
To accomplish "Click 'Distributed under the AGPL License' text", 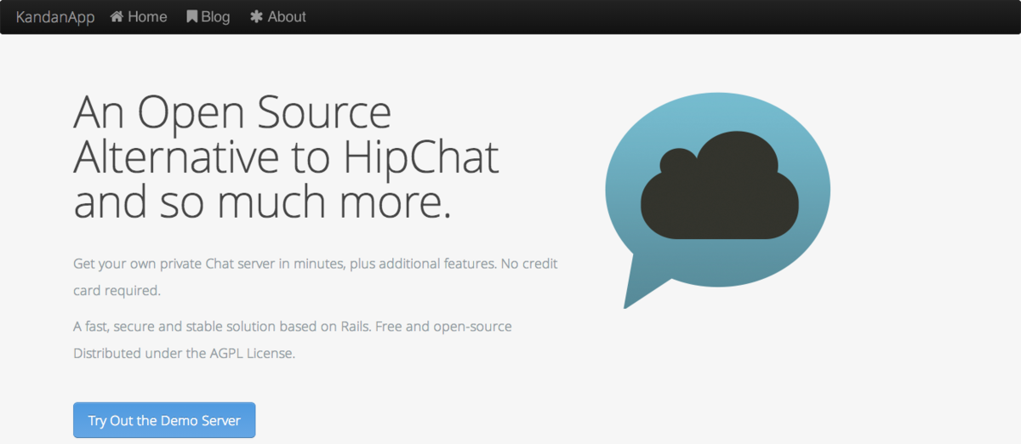I will [x=184, y=354].
